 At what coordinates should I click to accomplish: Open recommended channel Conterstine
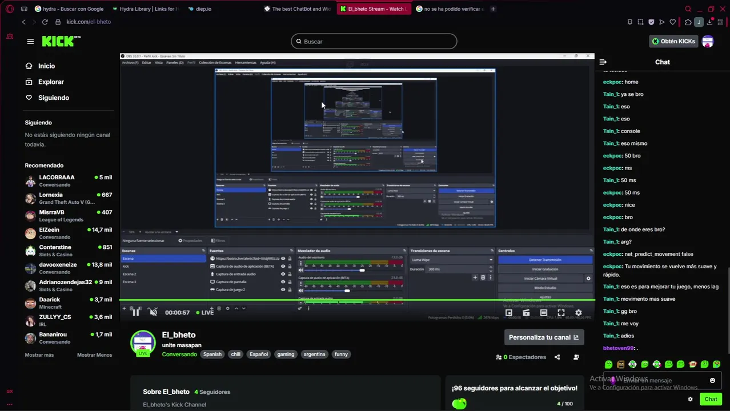point(69,251)
